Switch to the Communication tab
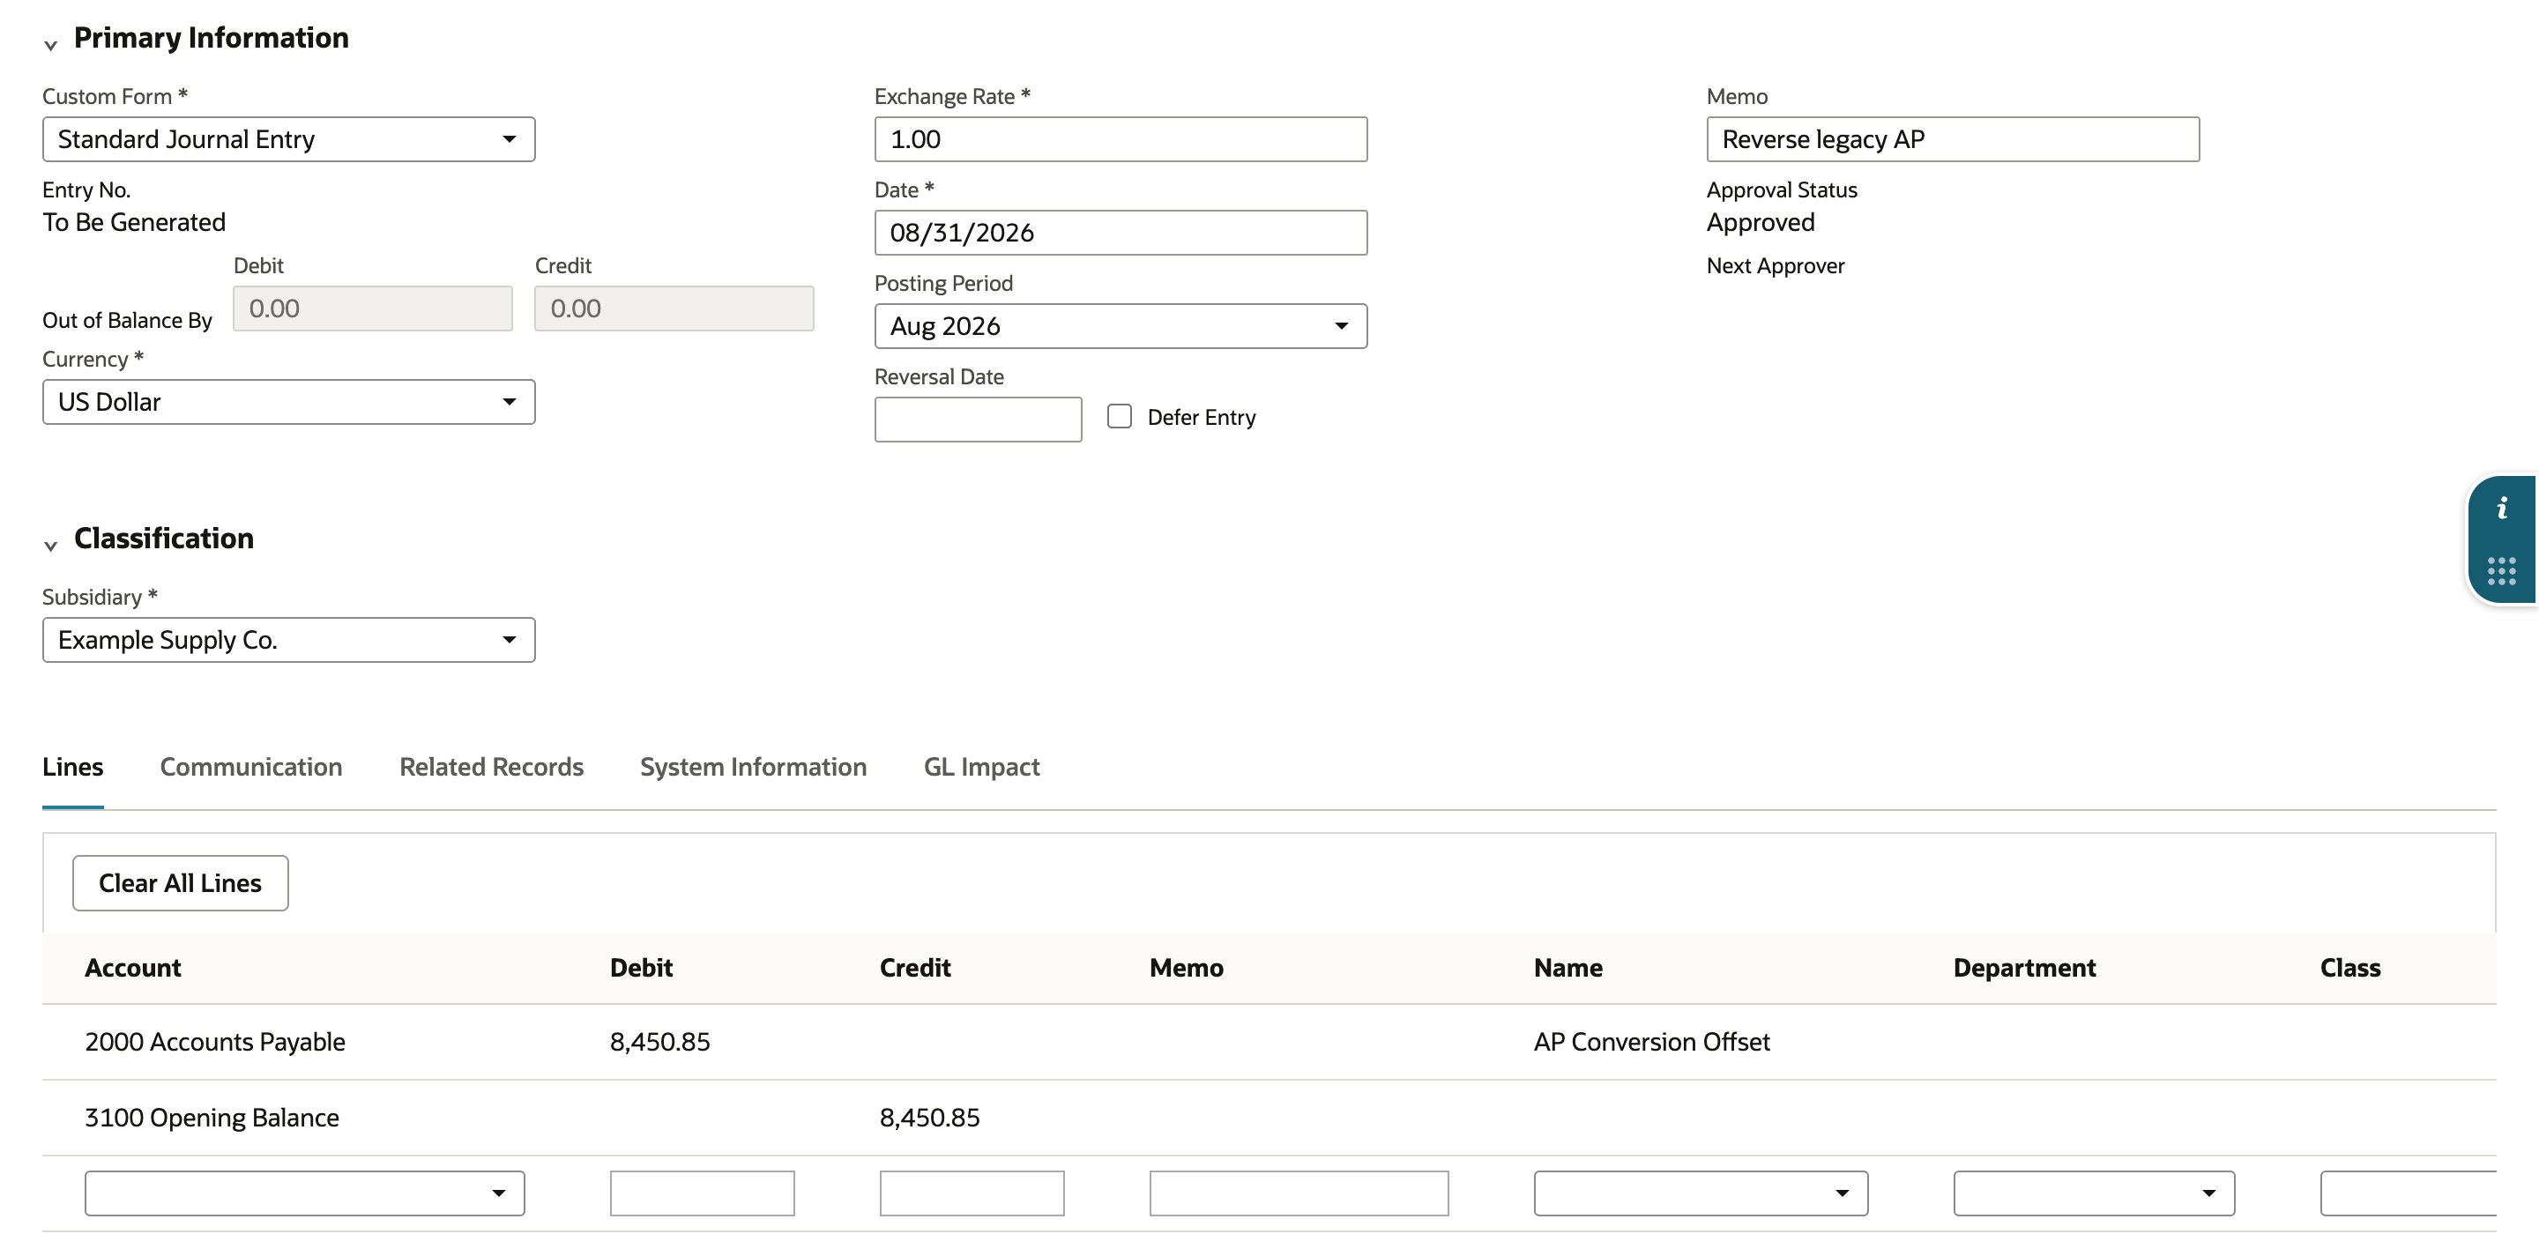 click(x=251, y=767)
